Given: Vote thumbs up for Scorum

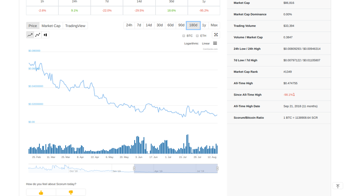Looking at the screenshot, I should (x=41, y=193).
